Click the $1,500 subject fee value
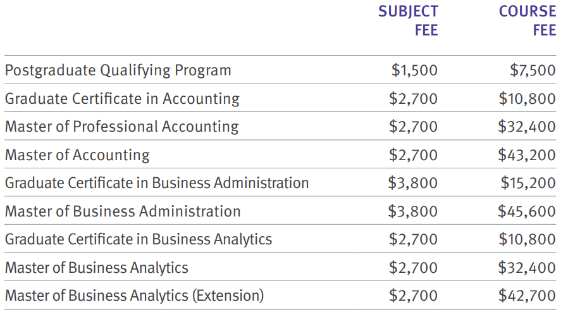The height and width of the screenshot is (314, 568). [x=414, y=71]
